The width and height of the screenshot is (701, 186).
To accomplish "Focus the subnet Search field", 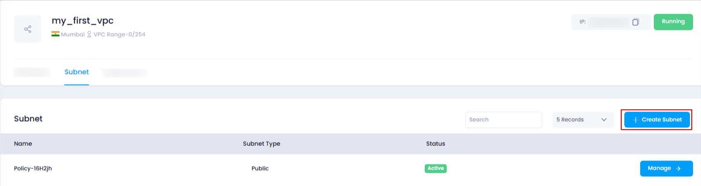I will [x=504, y=120].
